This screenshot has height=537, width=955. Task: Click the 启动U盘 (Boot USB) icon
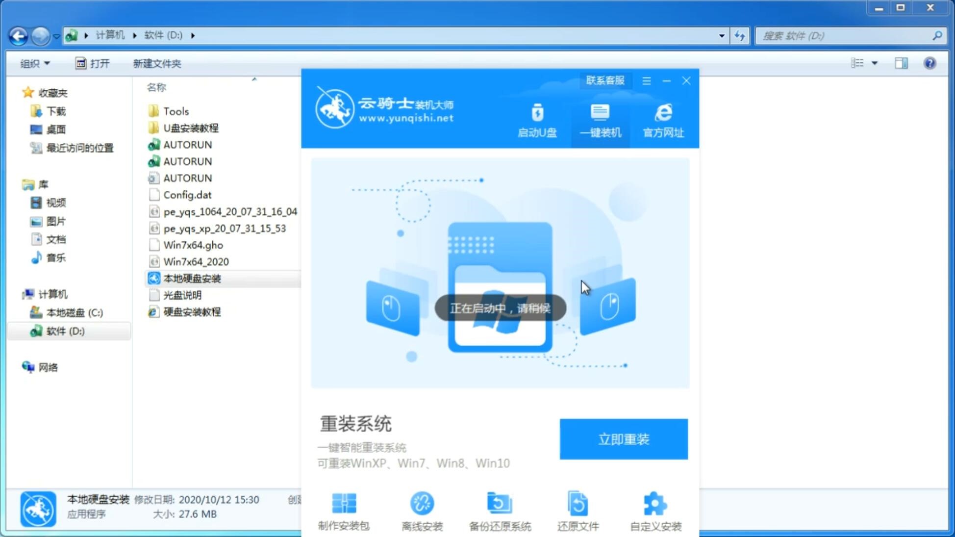(x=538, y=120)
